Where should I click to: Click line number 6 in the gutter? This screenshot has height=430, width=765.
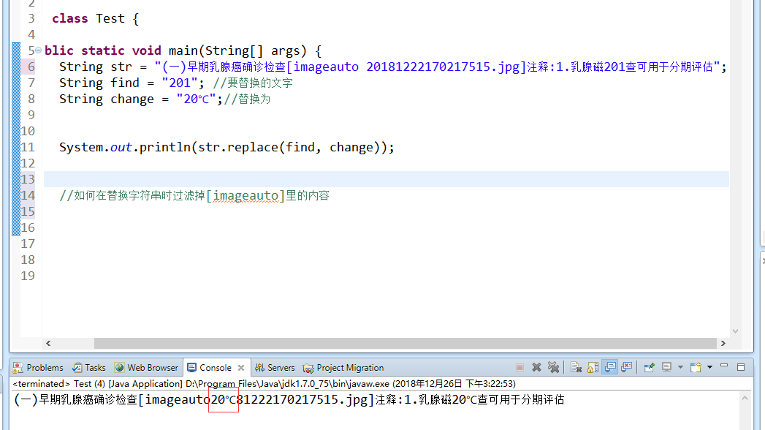pos(31,67)
